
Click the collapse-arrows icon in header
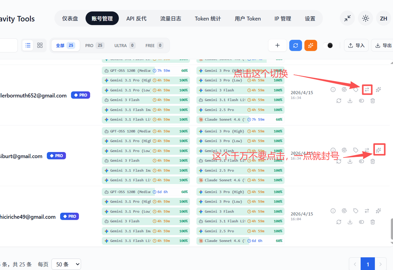[x=347, y=18]
